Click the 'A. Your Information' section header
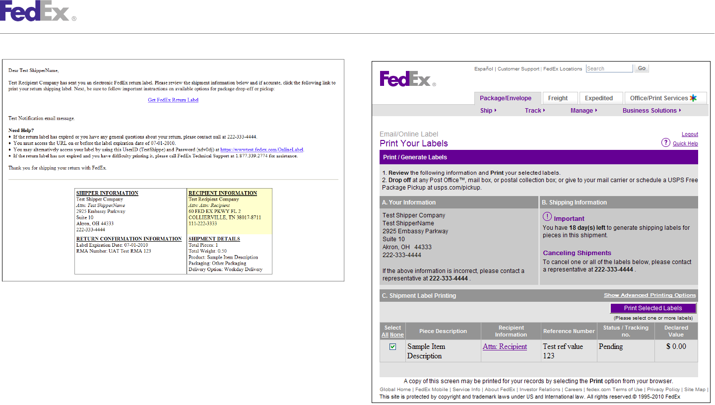Screen dimensions: 715x405 click(x=458, y=202)
